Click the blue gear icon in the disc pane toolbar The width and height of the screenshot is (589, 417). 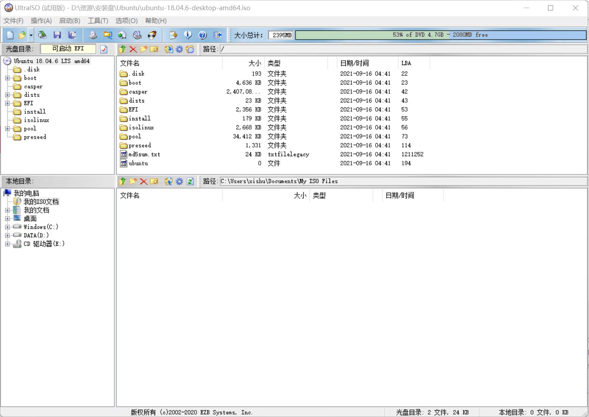click(179, 49)
